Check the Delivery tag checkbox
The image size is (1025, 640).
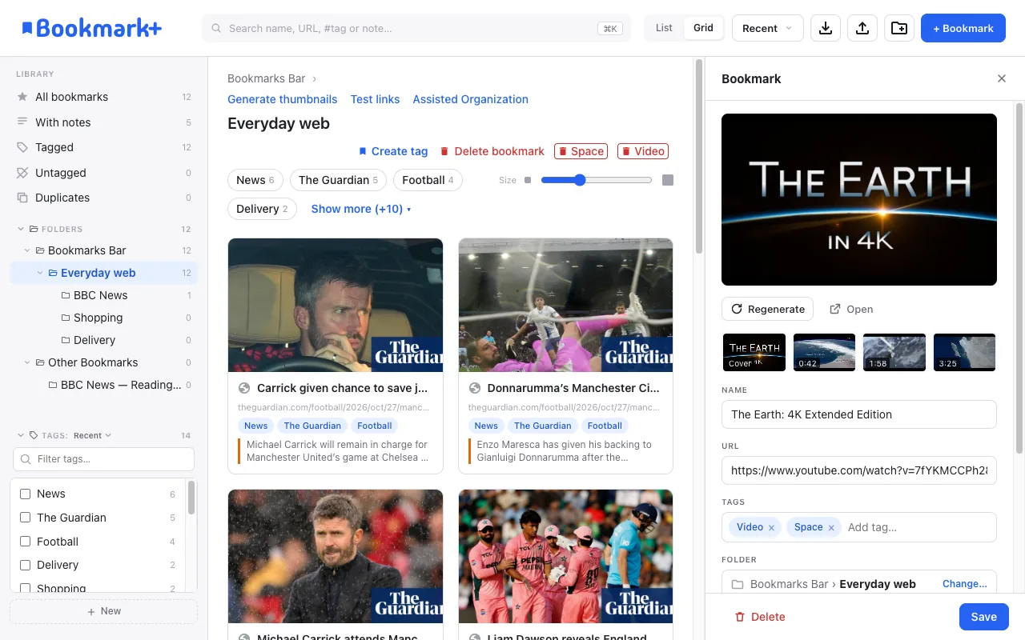pos(25,565)
